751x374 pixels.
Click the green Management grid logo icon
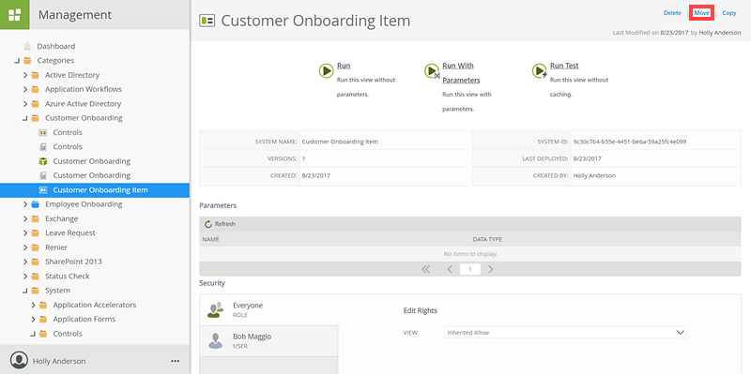[15, 15]
